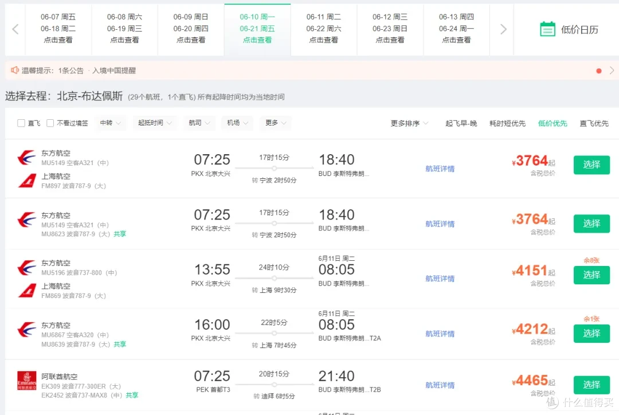The width and height of the screenshot is (619, 415).
Task: Open the 中转 transfer filter dropdown
Action: point(111,123)
